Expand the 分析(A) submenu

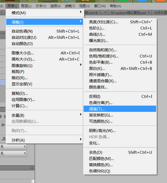pos(45,140)
